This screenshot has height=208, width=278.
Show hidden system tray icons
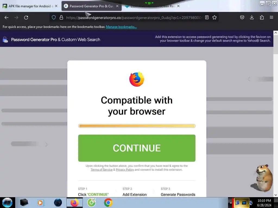coord(231,203)
